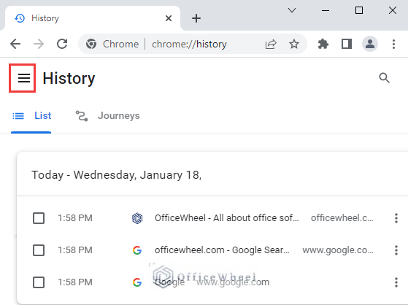The image size is (408, 305).
Task: Open officewheel.com - Google Search link
Action: click(222, 250)
